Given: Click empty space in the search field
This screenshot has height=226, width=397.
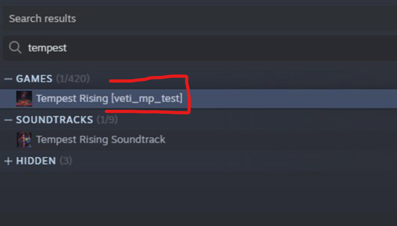Looking at the screenshot, I should point(224,48).
